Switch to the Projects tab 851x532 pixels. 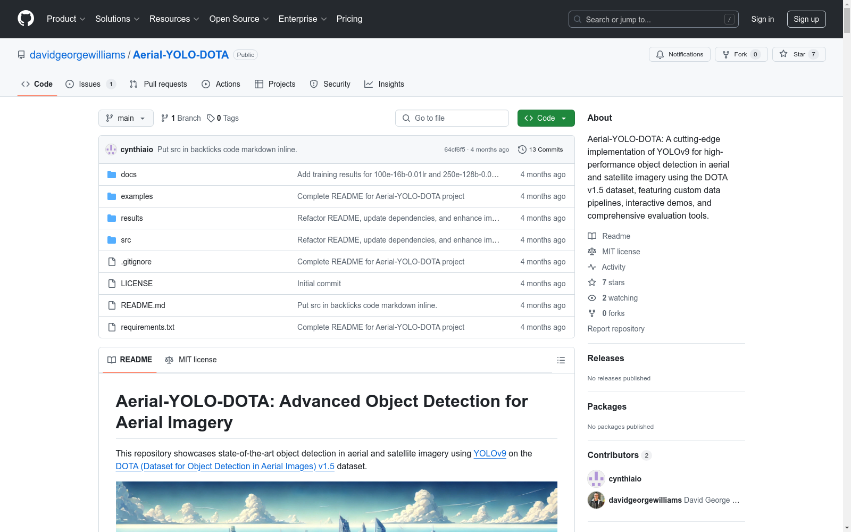point(275,84)
